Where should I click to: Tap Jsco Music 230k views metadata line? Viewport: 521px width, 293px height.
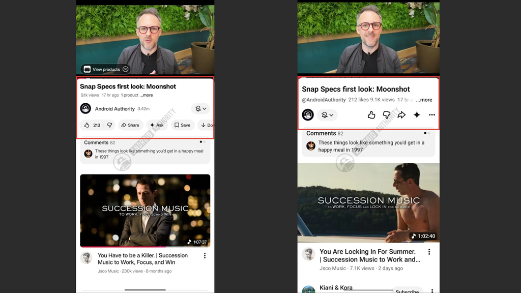(134, 271)
